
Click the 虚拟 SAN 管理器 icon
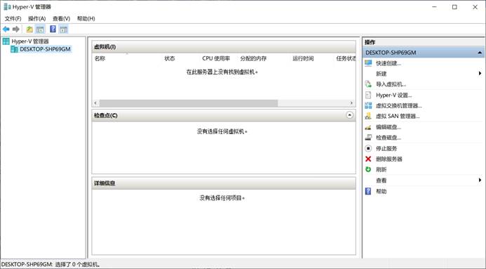point(368,116)
